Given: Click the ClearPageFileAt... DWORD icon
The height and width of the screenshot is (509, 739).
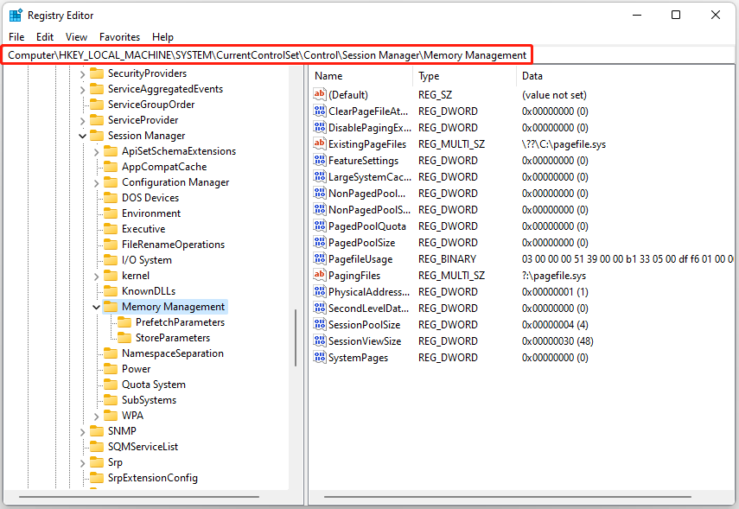Looking at the screenshot, I should pos(320,111).
